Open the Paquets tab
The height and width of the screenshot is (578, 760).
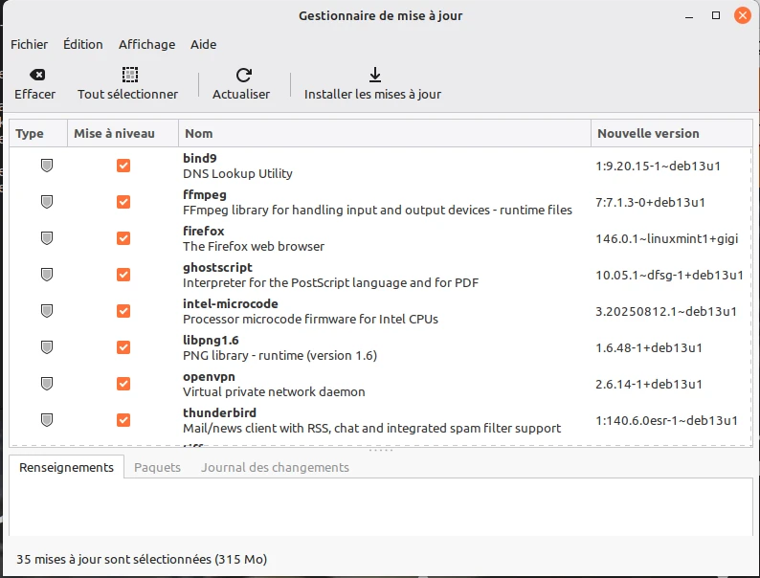(157, 468)
